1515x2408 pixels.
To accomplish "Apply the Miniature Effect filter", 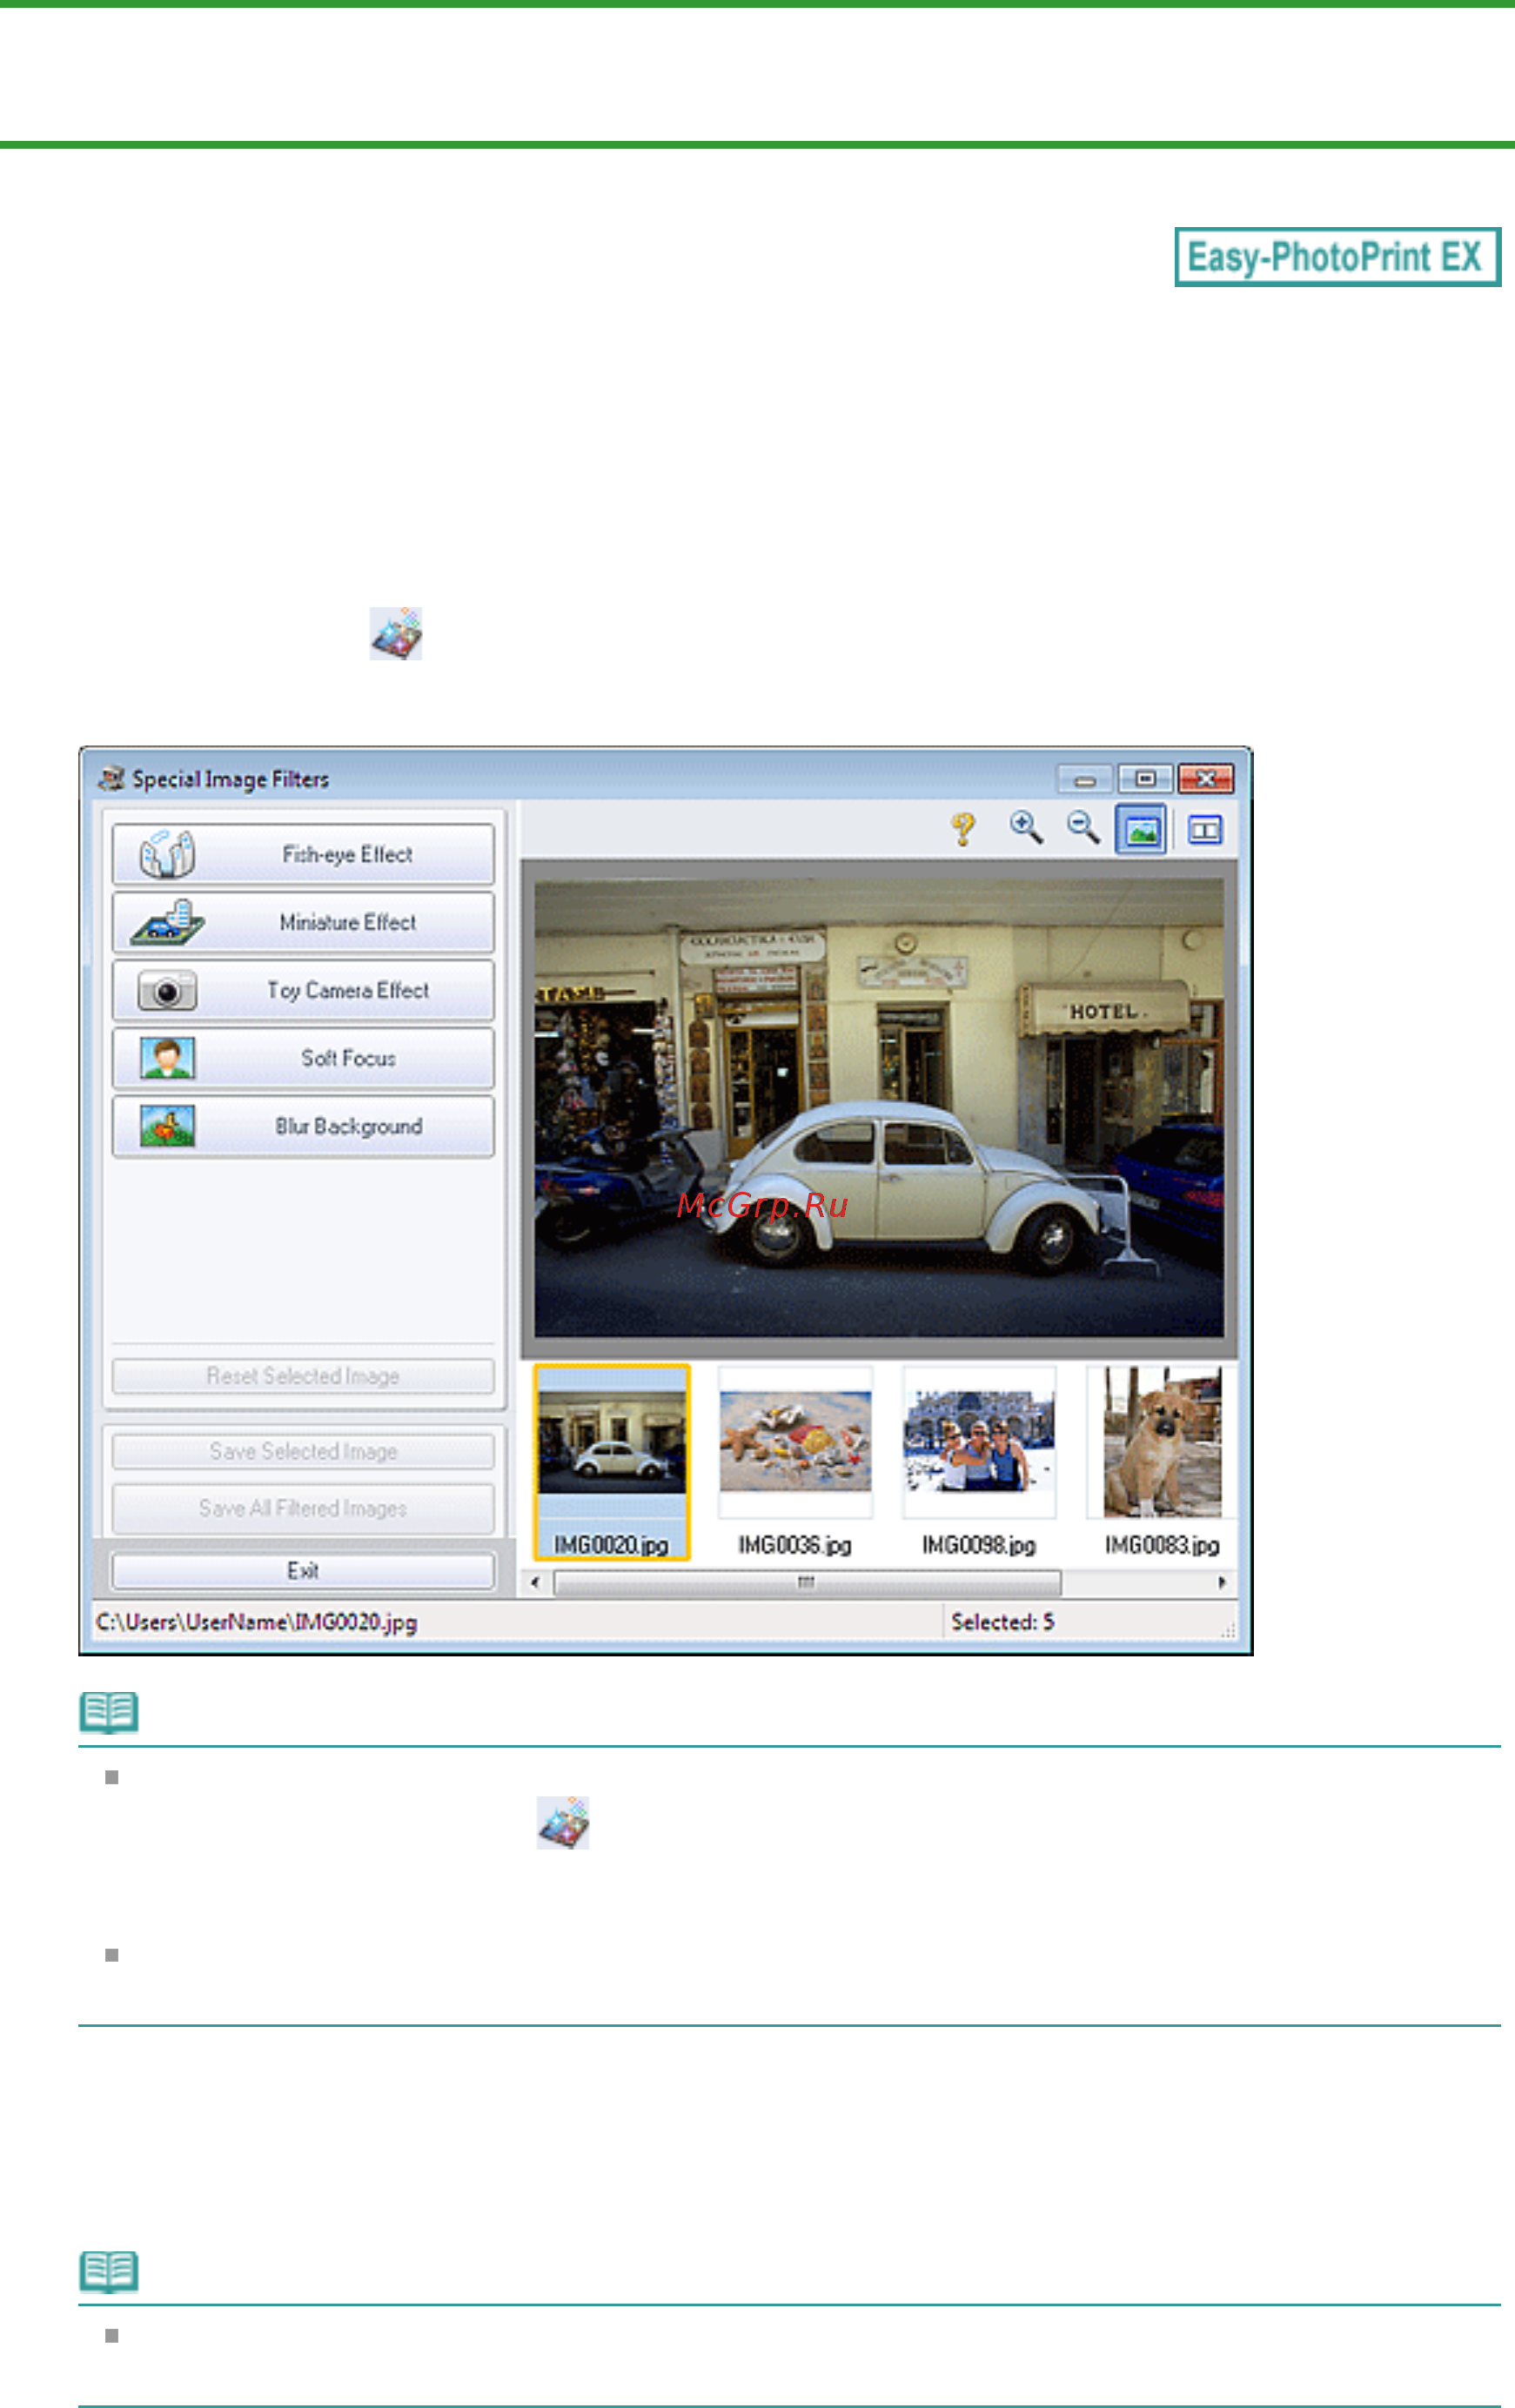I will coord(303,922).
